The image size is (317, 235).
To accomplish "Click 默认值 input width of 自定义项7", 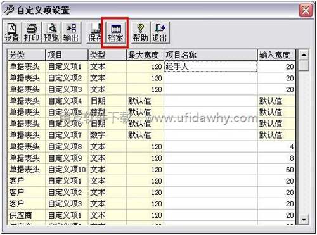I will (276, 135).
